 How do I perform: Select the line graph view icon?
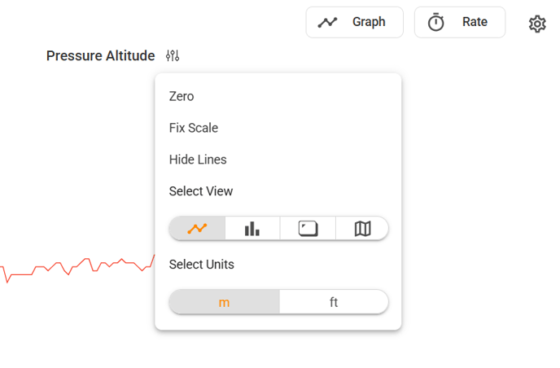tap(197, 228)
